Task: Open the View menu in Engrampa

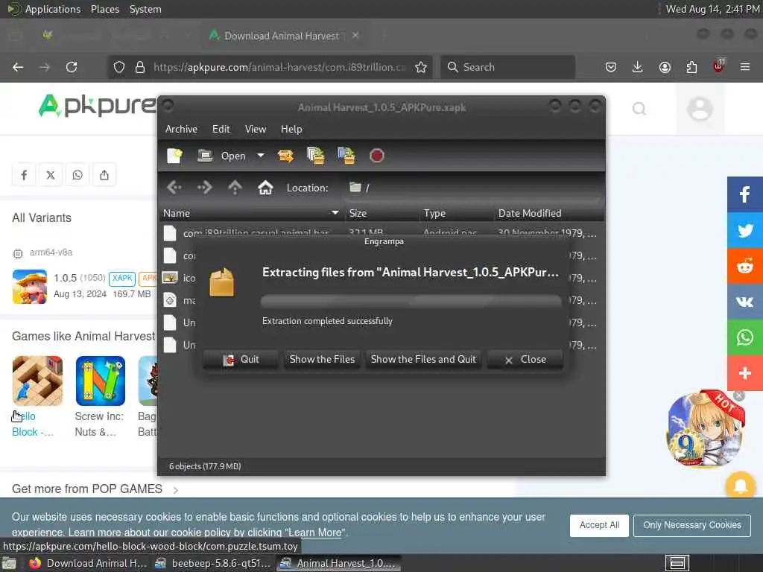Action: pyautogui.click(x=256, y=129)
